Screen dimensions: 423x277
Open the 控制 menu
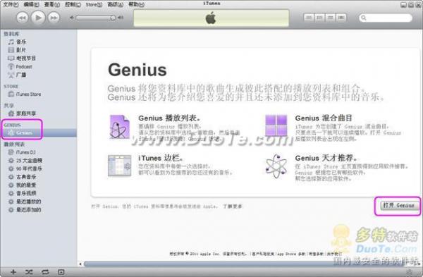tap(73, 4)
